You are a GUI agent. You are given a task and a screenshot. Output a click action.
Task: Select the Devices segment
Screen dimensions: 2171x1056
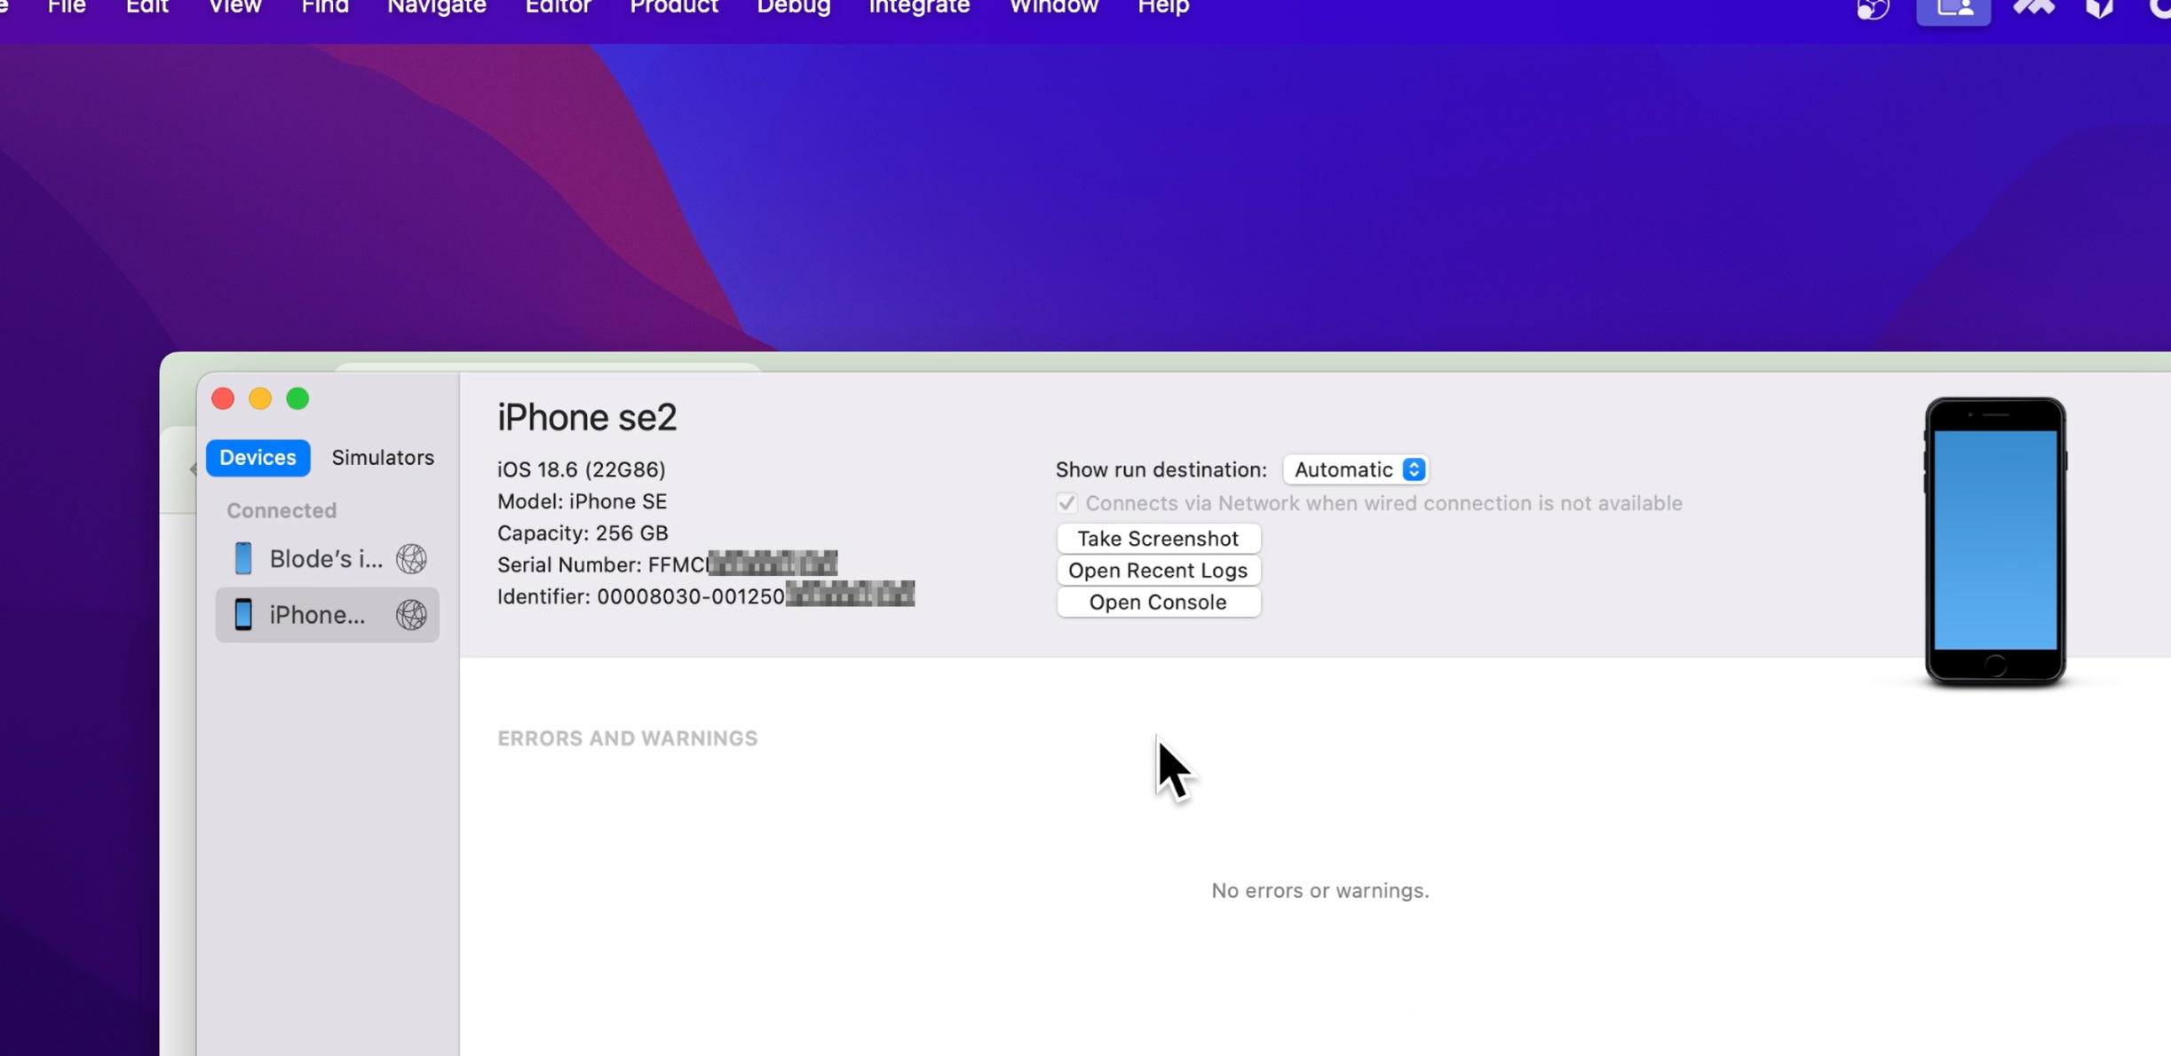[x=258, y=457]
